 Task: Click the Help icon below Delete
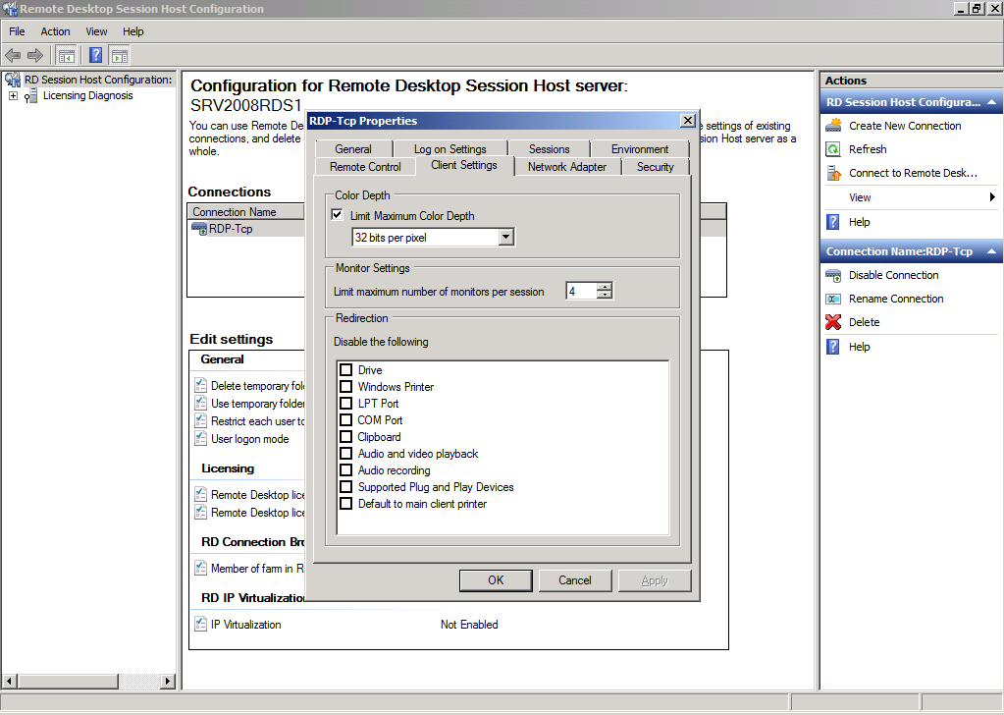[833, 347]
